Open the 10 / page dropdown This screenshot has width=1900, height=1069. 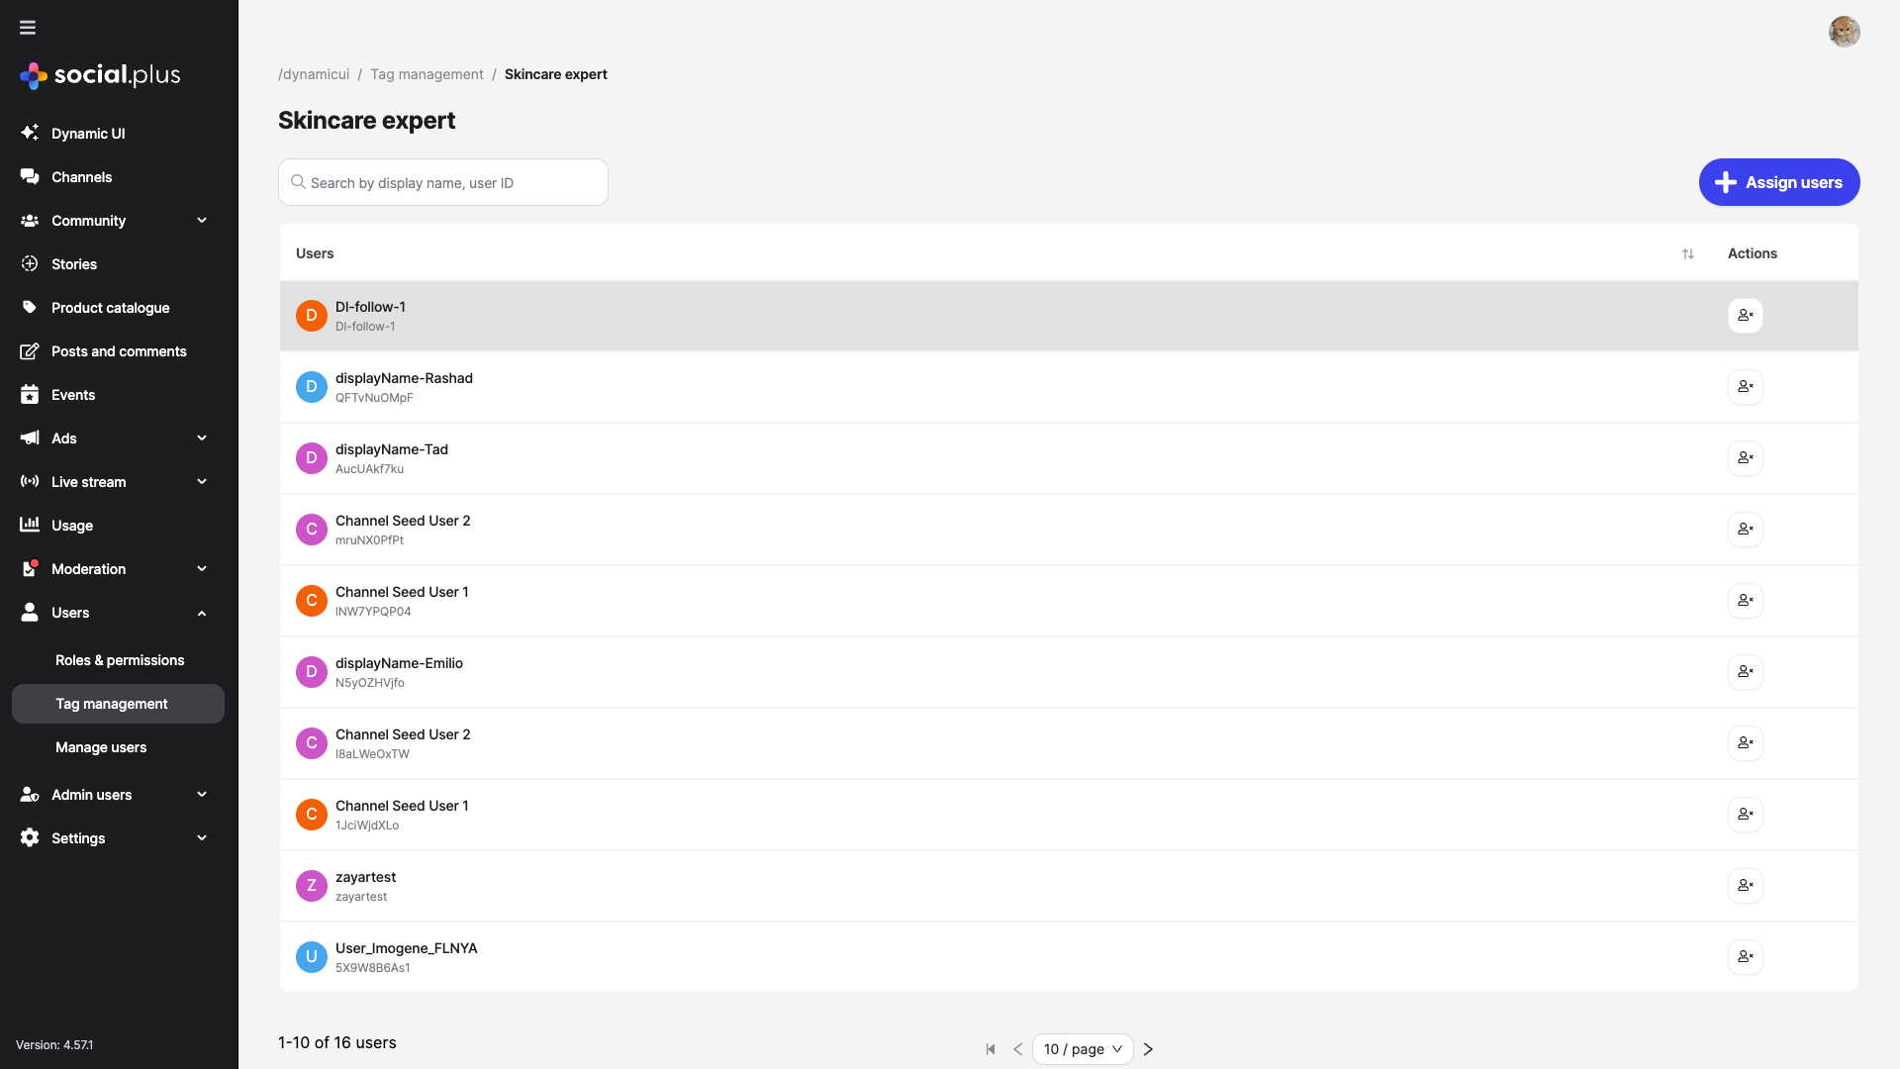1083,1048
